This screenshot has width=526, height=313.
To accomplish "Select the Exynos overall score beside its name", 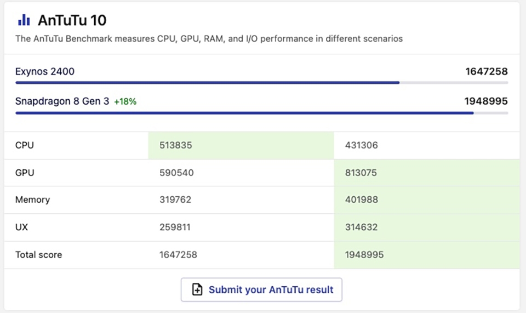I will pyautogui.click(x=486, y=71).
